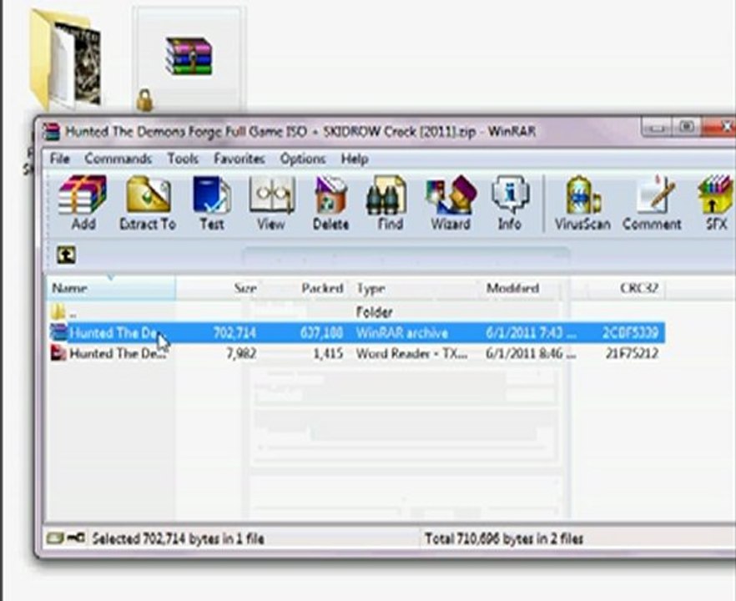
Task: Sort by the Name column header
Action: click(111, 288)
